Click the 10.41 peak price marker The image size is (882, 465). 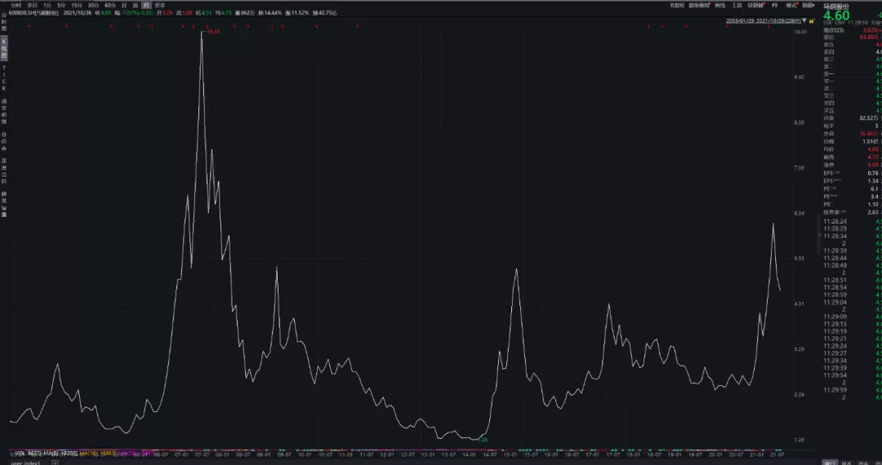point(212,32)
